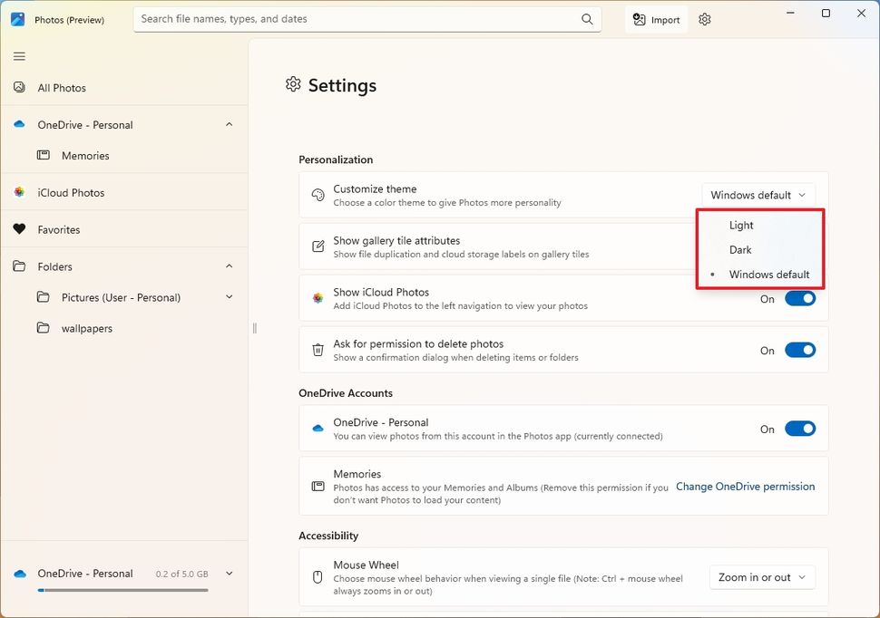Go to Favorites heart item
Image resolution: width=880 pixels, height=618 pixels.
pos(59,230)
